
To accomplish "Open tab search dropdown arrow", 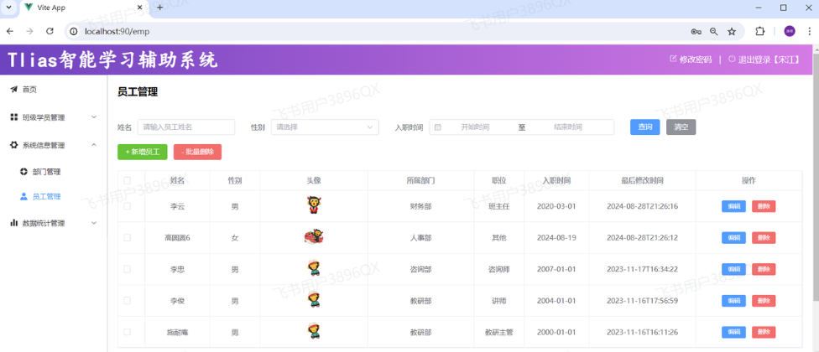I will point(8,8).
